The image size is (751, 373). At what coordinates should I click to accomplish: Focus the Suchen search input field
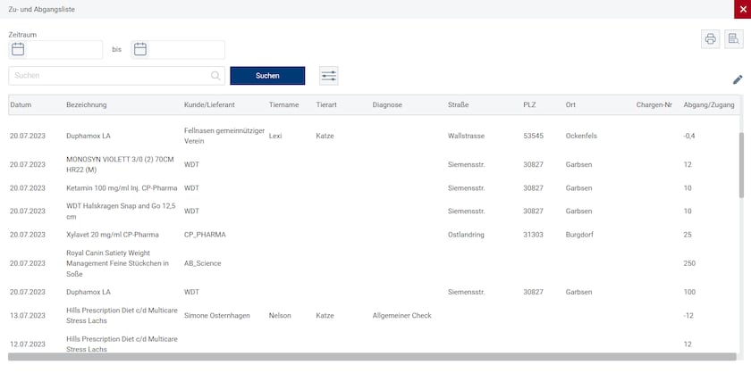click(x=116, y=76)
